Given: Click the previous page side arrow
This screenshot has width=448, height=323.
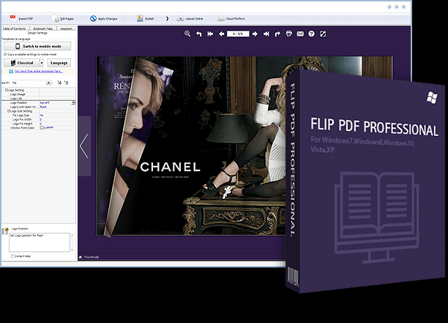Looking at the screenshot, I should point(84,146).
